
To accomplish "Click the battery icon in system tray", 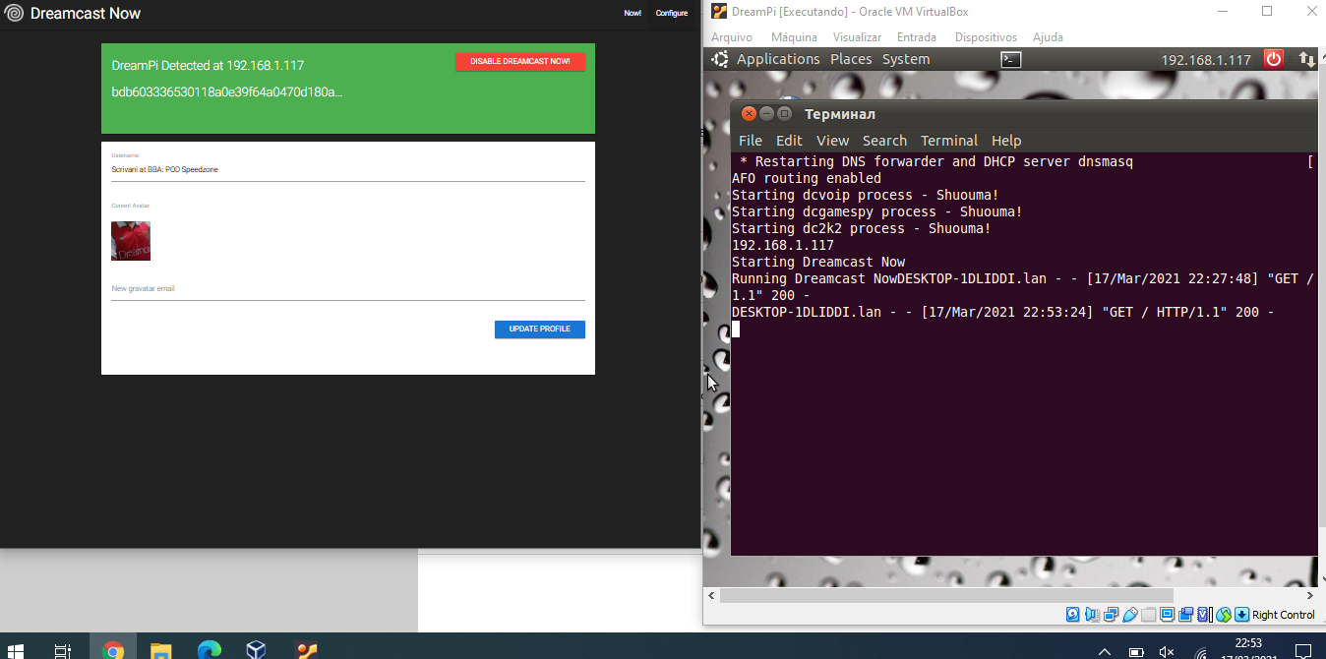I will coord(1136,652).
